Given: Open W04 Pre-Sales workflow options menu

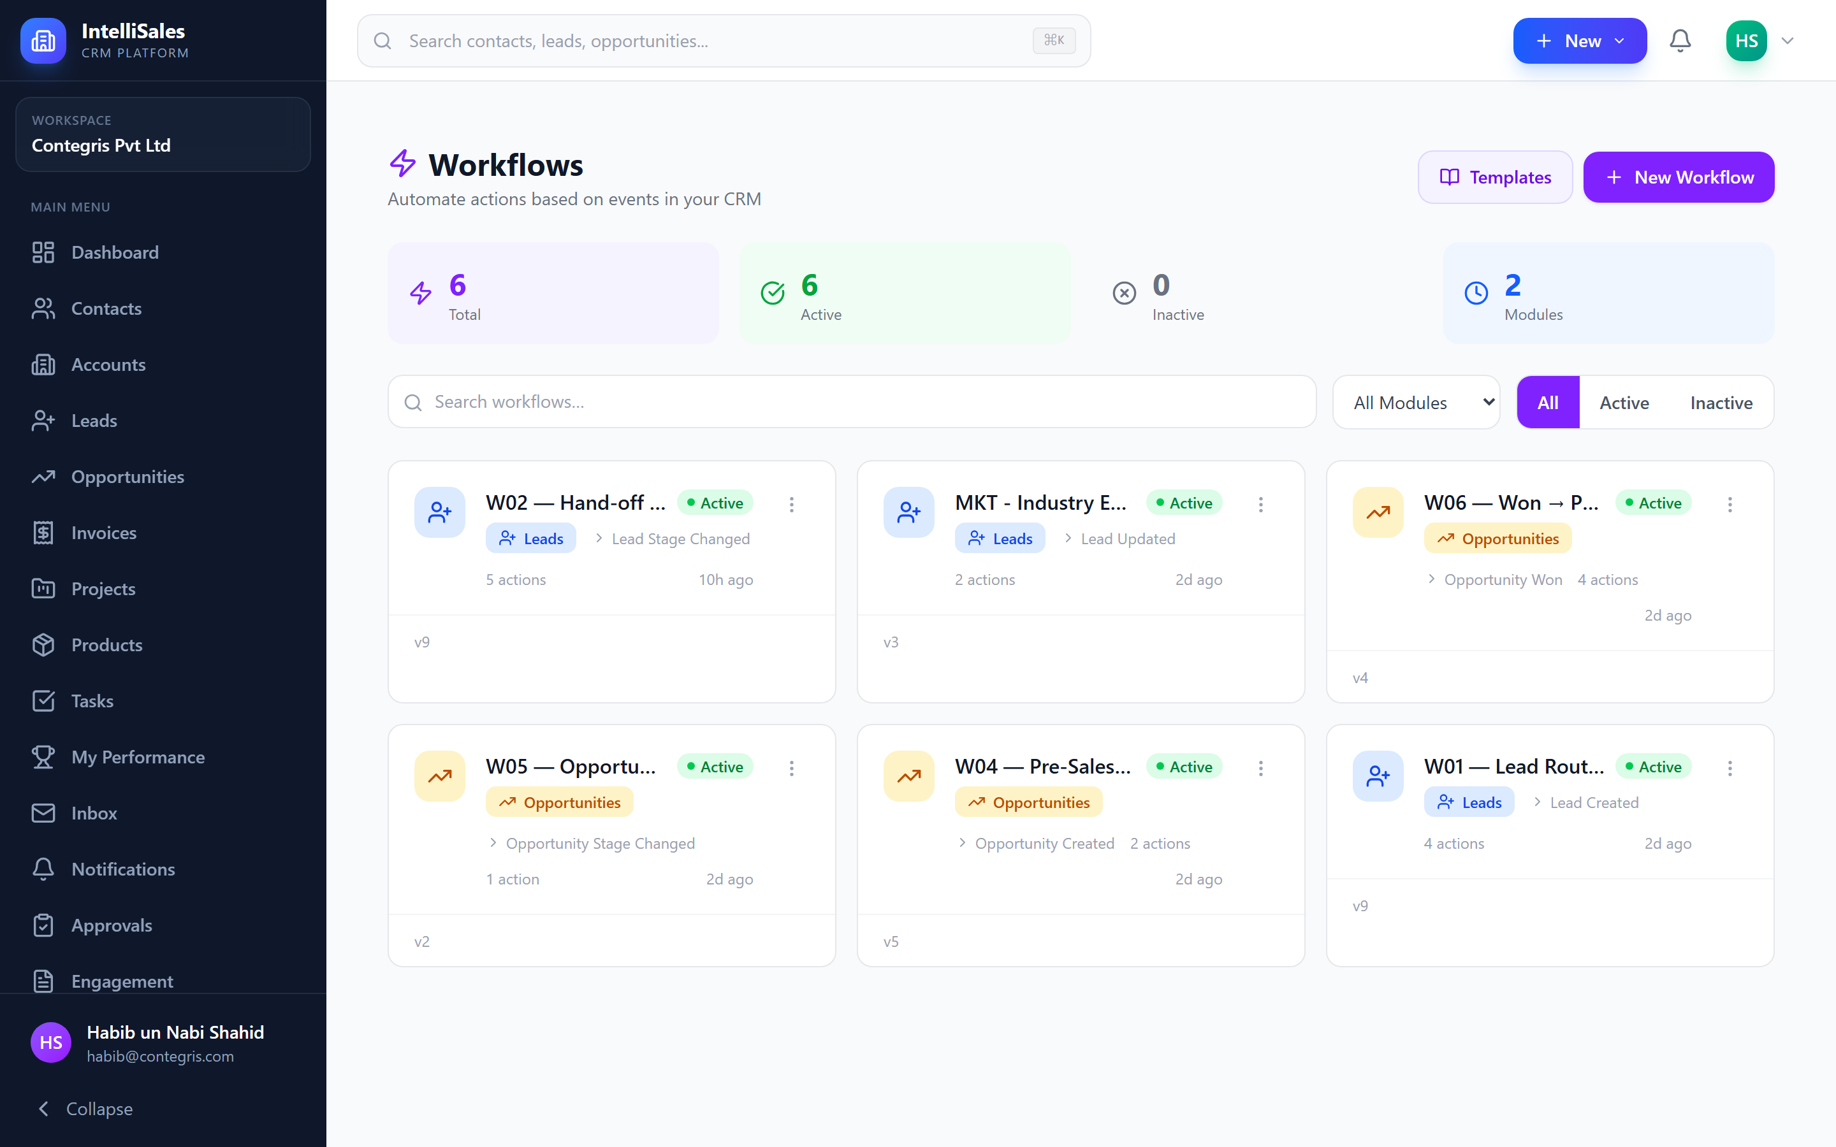Looking at the screenshot, I should click(x=1260, y=768).
